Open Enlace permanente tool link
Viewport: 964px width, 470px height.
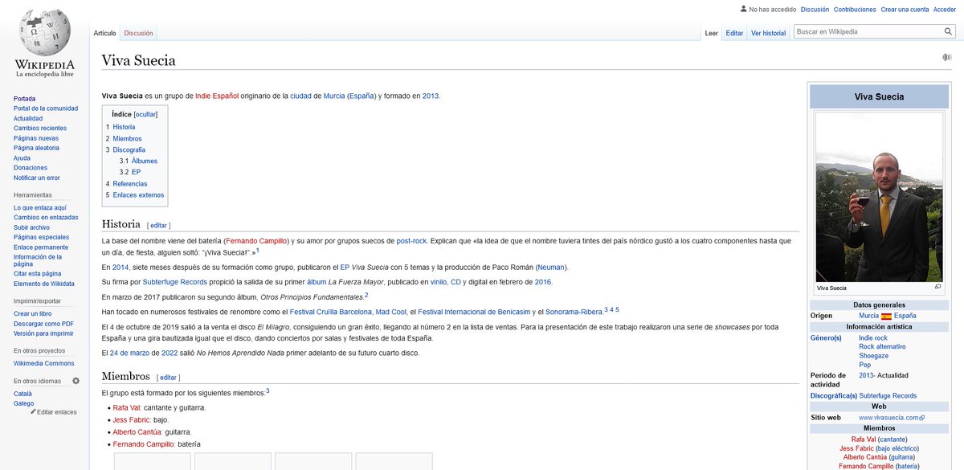pyautogui.click(x=41, y=247)
